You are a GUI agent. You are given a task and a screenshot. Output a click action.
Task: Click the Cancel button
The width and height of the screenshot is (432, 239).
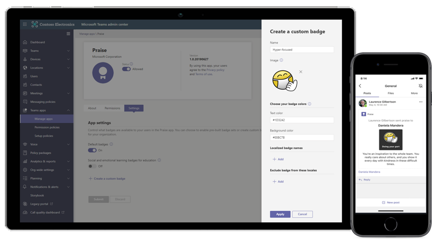(302, 214)
